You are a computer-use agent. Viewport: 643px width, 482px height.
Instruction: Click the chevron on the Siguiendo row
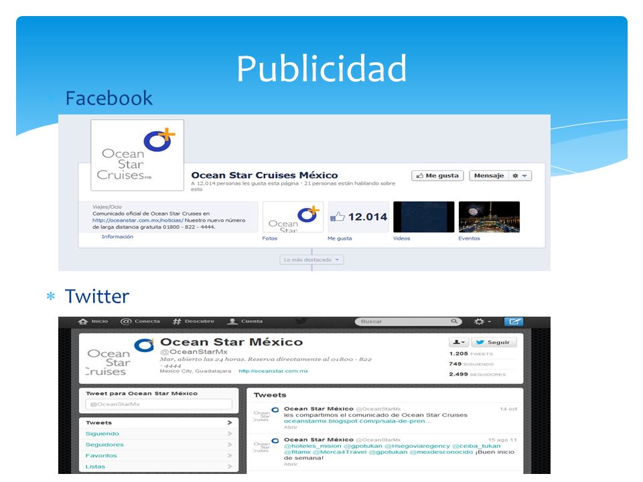pos(230,434)
